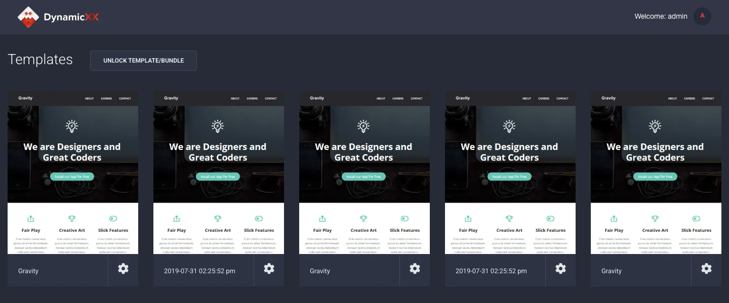
Task: Select the third template thumbnail preview
Action: coord(364,172)
